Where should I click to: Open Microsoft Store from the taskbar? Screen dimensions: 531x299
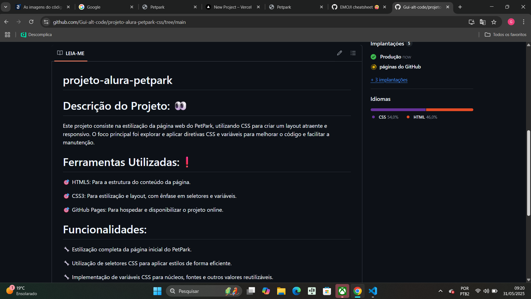pos(327,291)
